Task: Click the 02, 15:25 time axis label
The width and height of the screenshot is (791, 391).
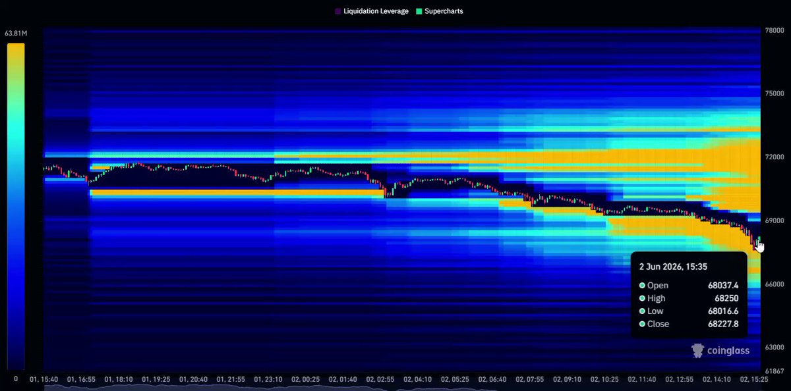Action: click(753, 379)
